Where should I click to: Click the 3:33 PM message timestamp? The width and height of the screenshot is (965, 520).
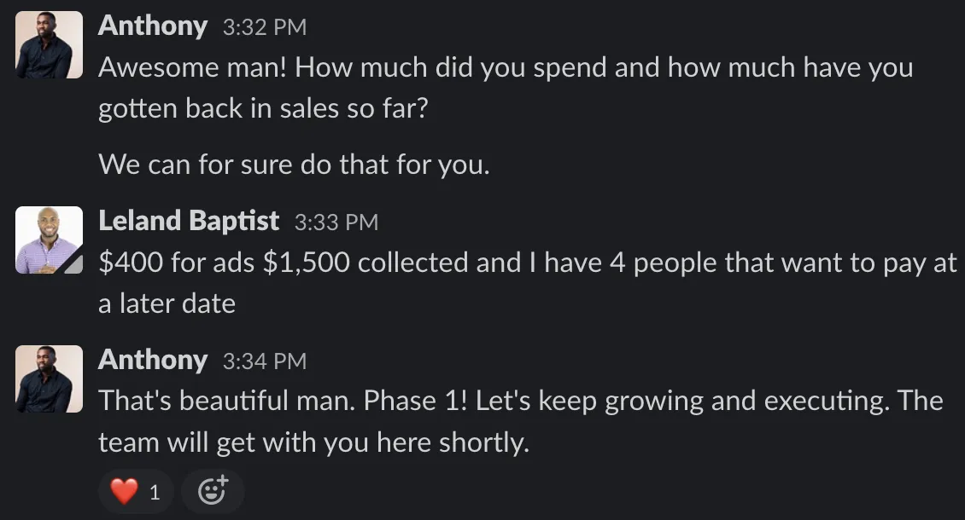(x=336, y=222)
